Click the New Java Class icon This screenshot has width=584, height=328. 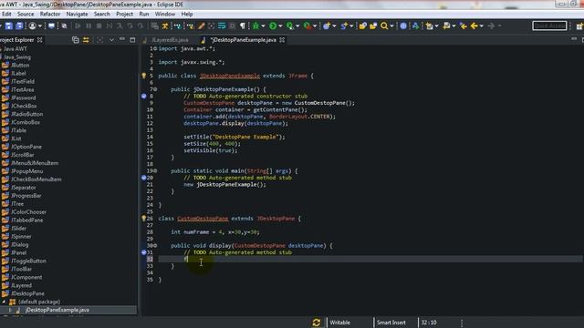(344, 26)
